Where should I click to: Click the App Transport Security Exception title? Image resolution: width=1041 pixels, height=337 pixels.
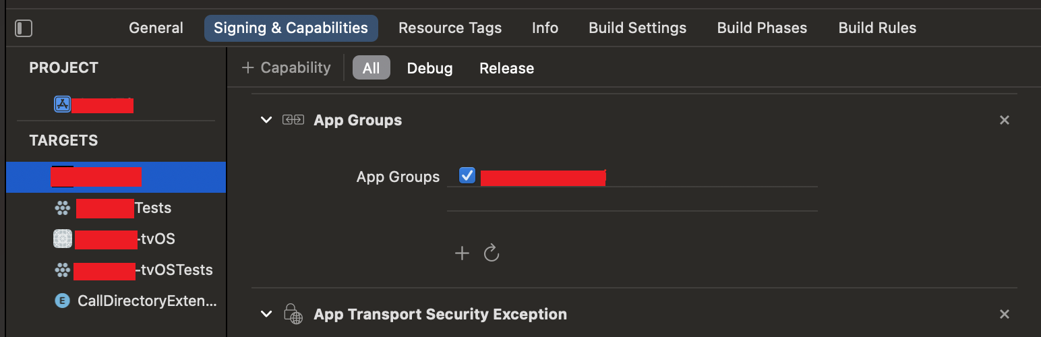(440, 314)
